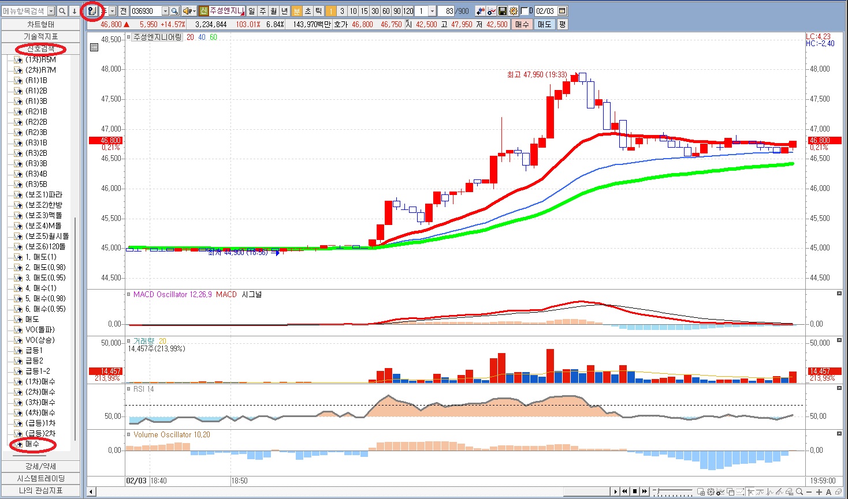This screenshot has height=499, width=848.
Task: Click the line chart compare icon in top toolbar
Action: pyautogui.click(x=492, y=11)
